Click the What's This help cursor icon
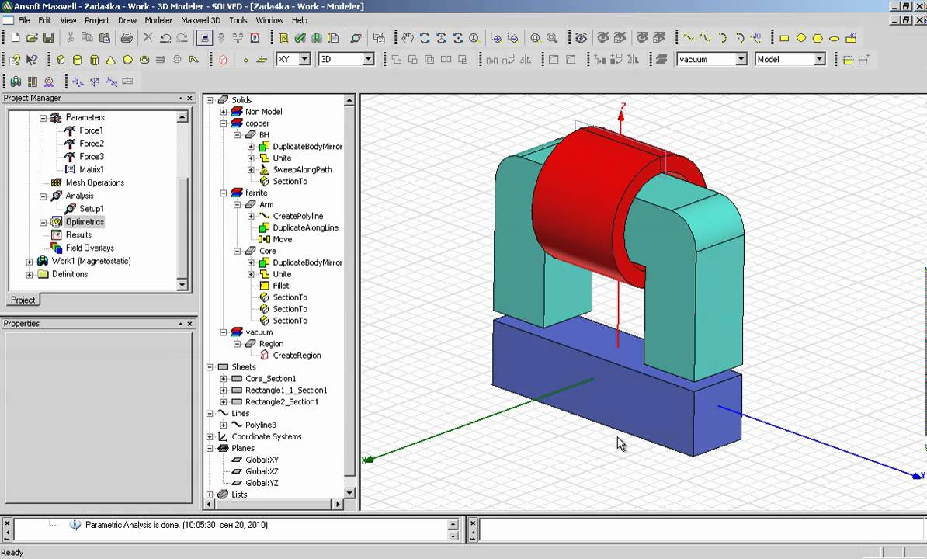This screenshot has width=927, height=559. (x=32, y=60)
